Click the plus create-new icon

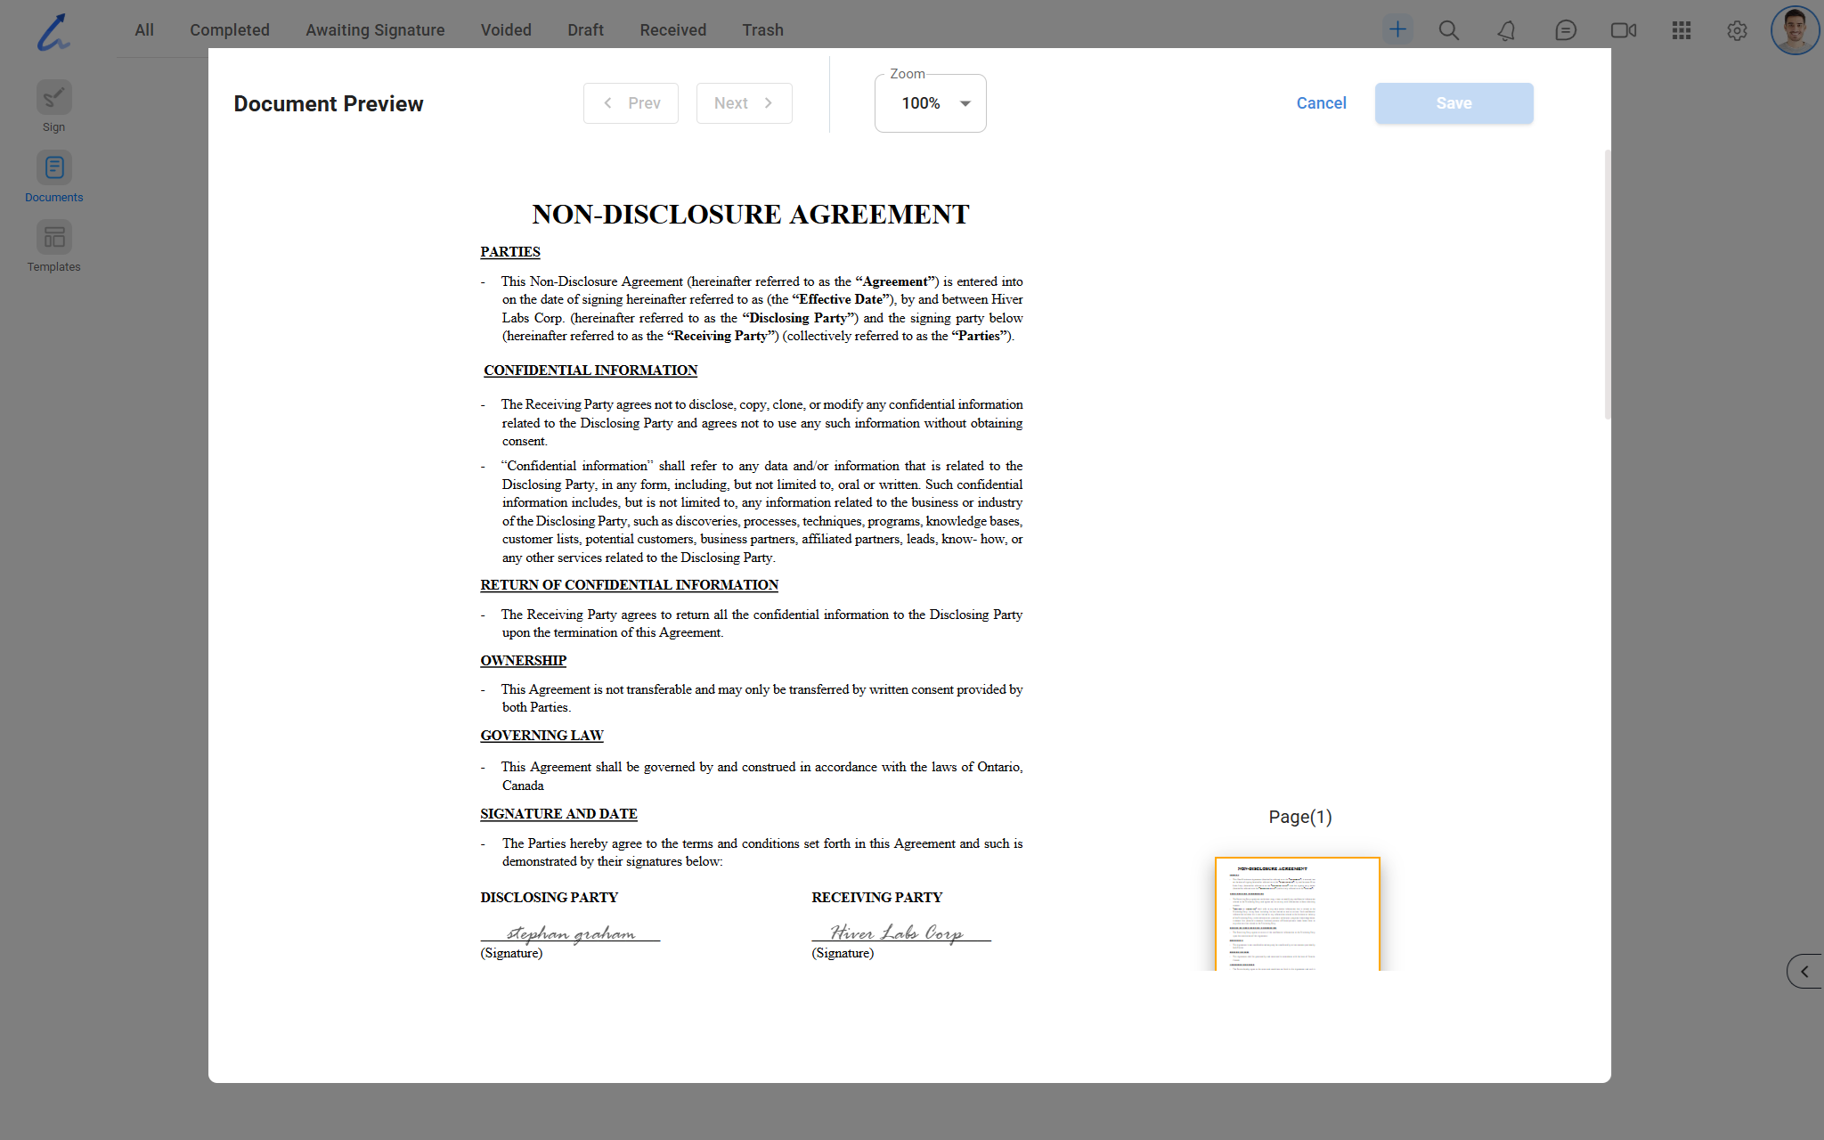tap(1397, 30)
